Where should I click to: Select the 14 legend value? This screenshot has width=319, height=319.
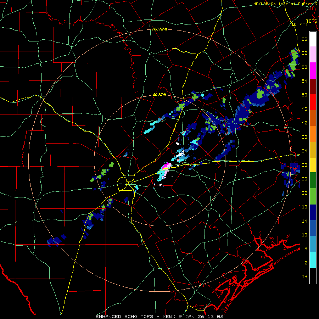304,221
